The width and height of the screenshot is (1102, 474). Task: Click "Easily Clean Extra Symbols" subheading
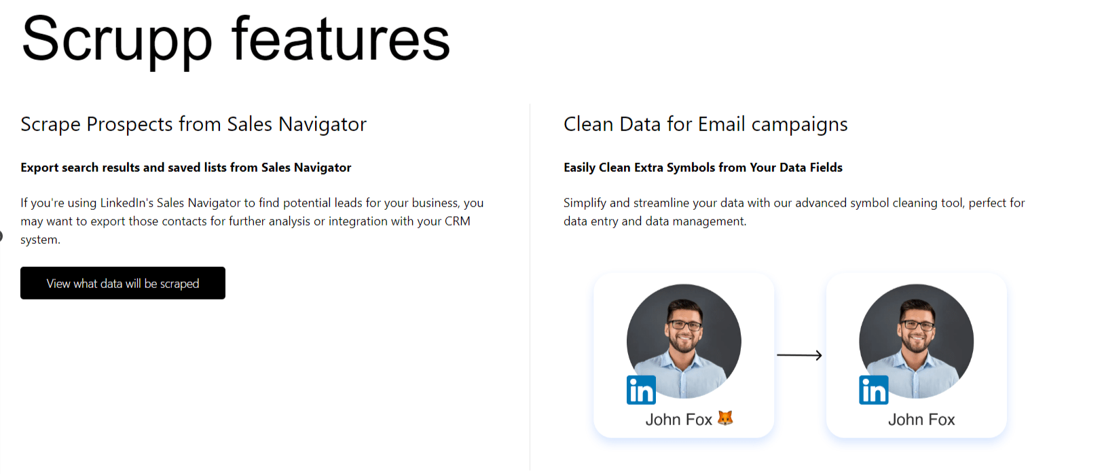click(x=703, y=168)
